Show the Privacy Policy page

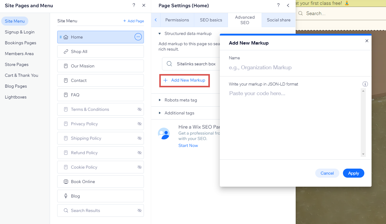(x=139, y=123)
